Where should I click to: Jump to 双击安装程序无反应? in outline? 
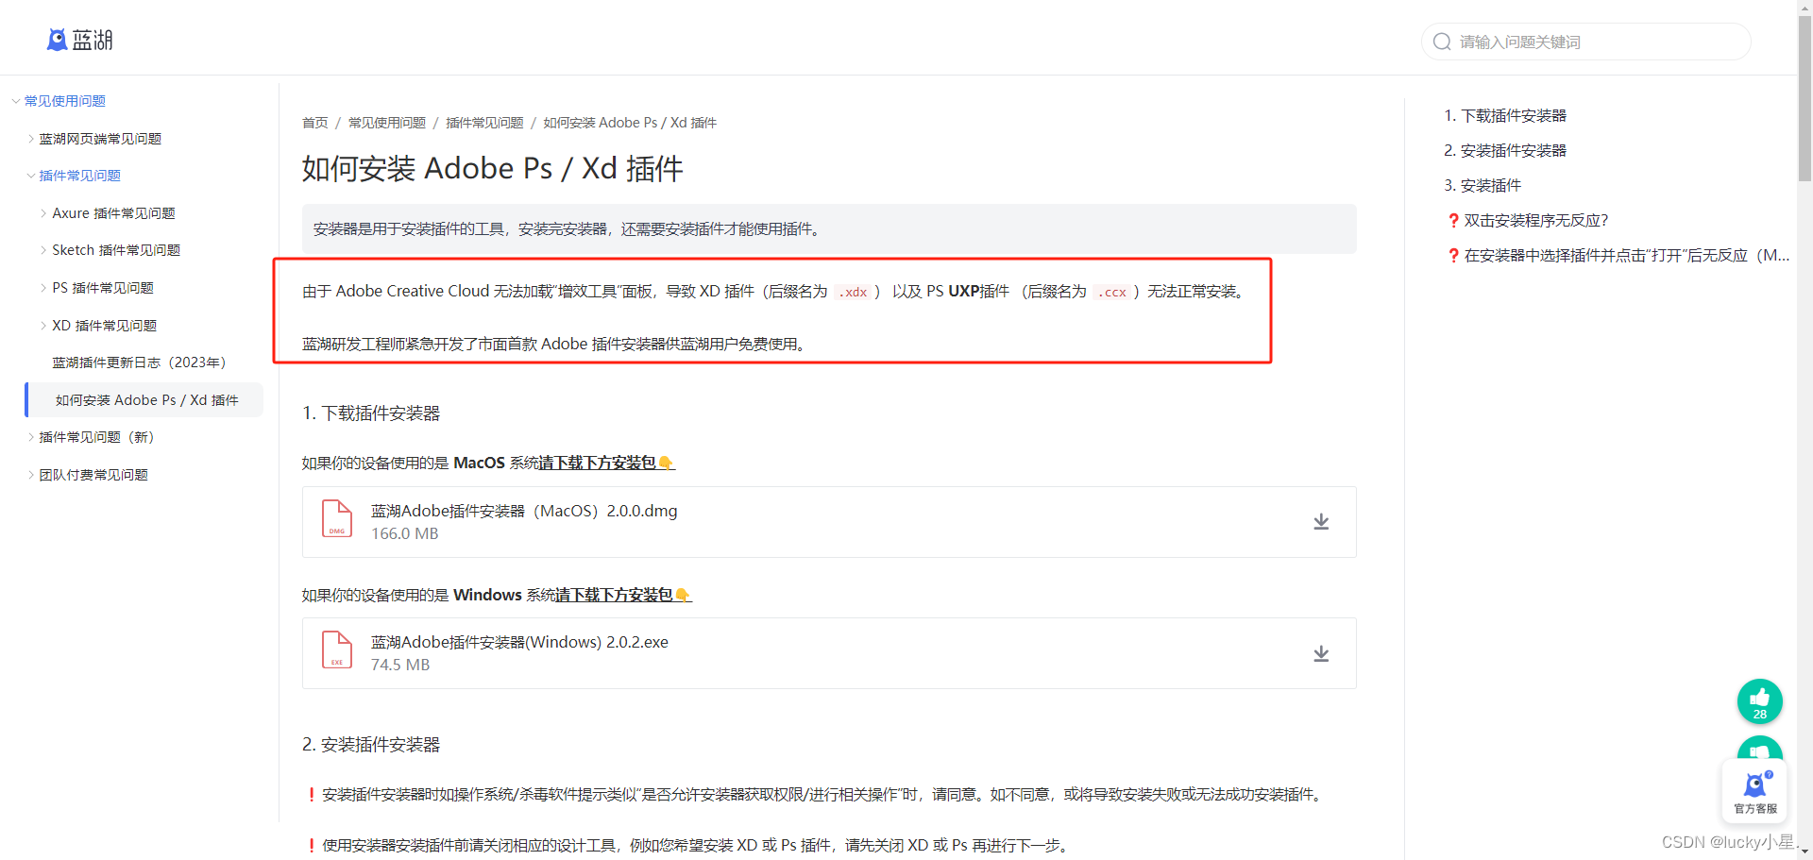pyautogui.click(x=1528, y=221)
